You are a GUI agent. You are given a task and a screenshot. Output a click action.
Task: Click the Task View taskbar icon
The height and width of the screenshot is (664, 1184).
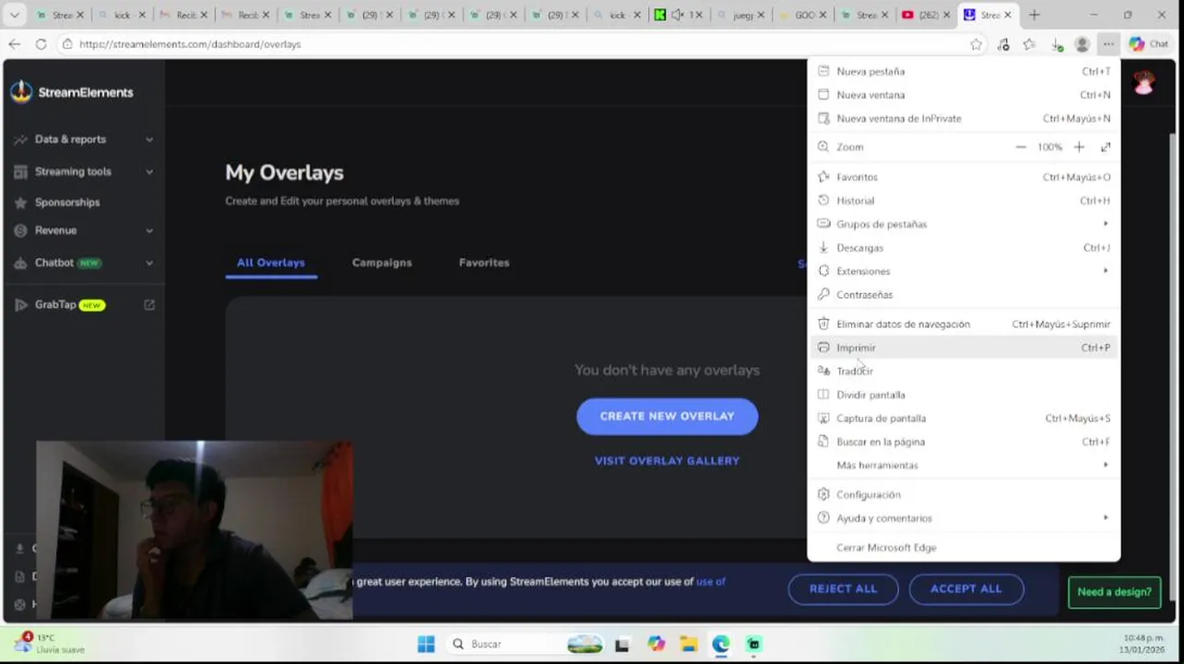pyautogui.click(x=622, y=644)
